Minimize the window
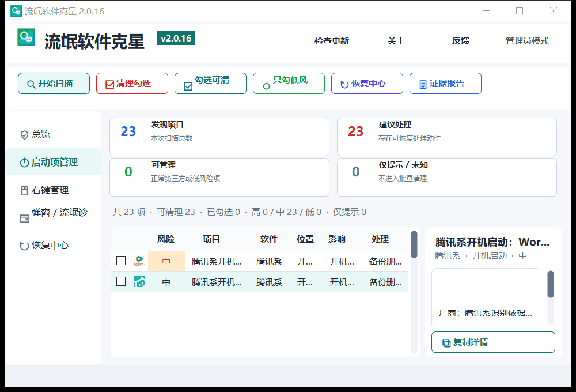Screen dimensions: 576x392 486,11
